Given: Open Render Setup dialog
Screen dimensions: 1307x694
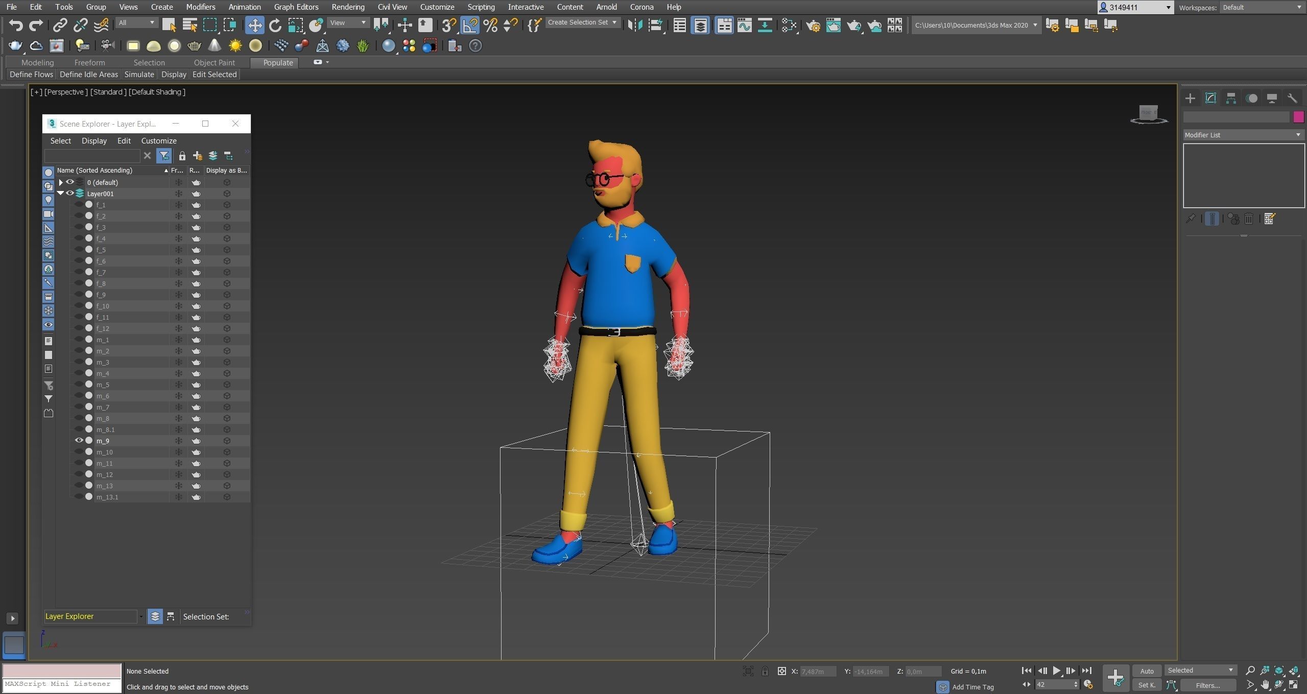Looking at the screenshot, I should tap(813, 25).
